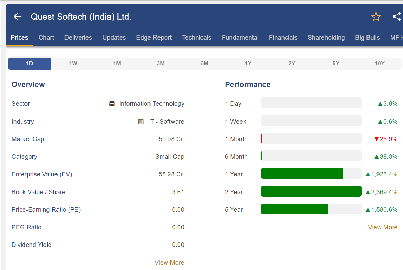Click View More under Overview

click(x=169, y=262)
